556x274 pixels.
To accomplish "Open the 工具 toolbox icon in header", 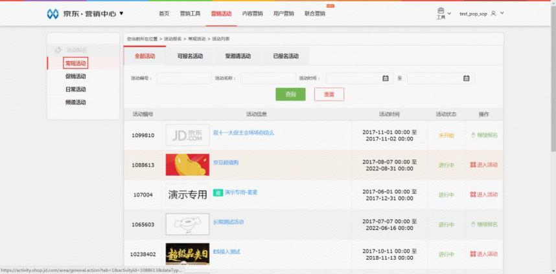I will (x=441, y=11).
